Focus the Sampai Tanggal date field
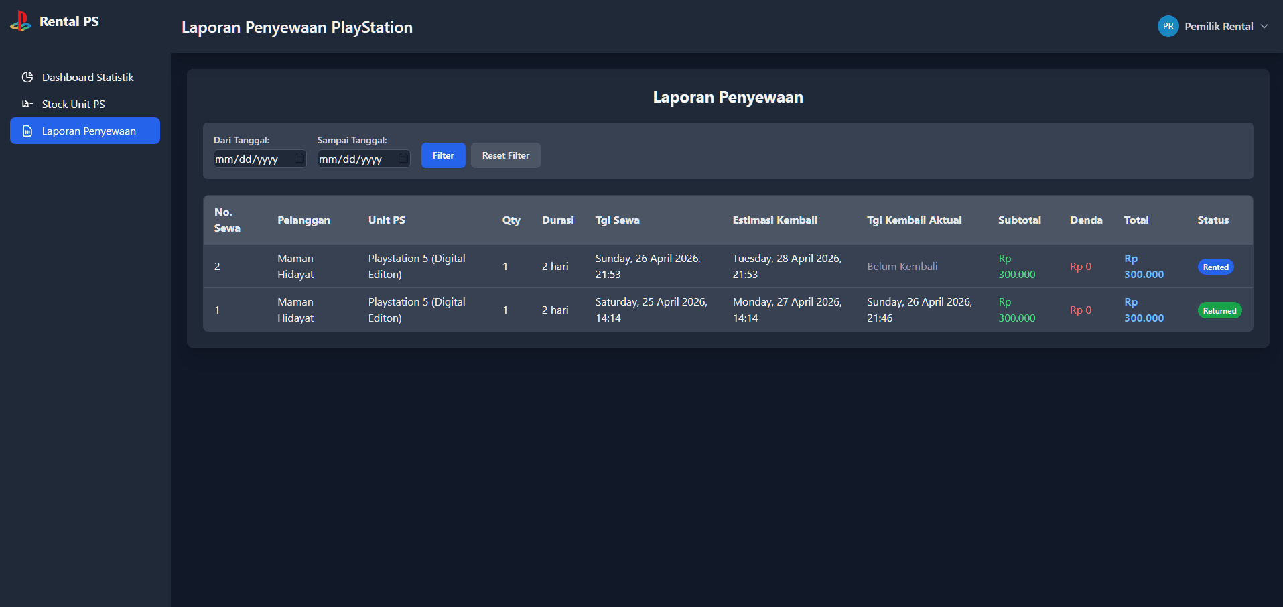The height and width of the screenshot is (607, 1283). point(364,159)
